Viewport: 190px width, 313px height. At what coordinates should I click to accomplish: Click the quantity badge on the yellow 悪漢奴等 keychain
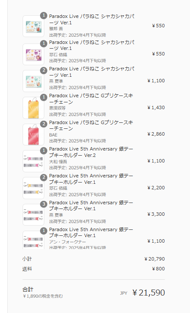coord(43,97)
